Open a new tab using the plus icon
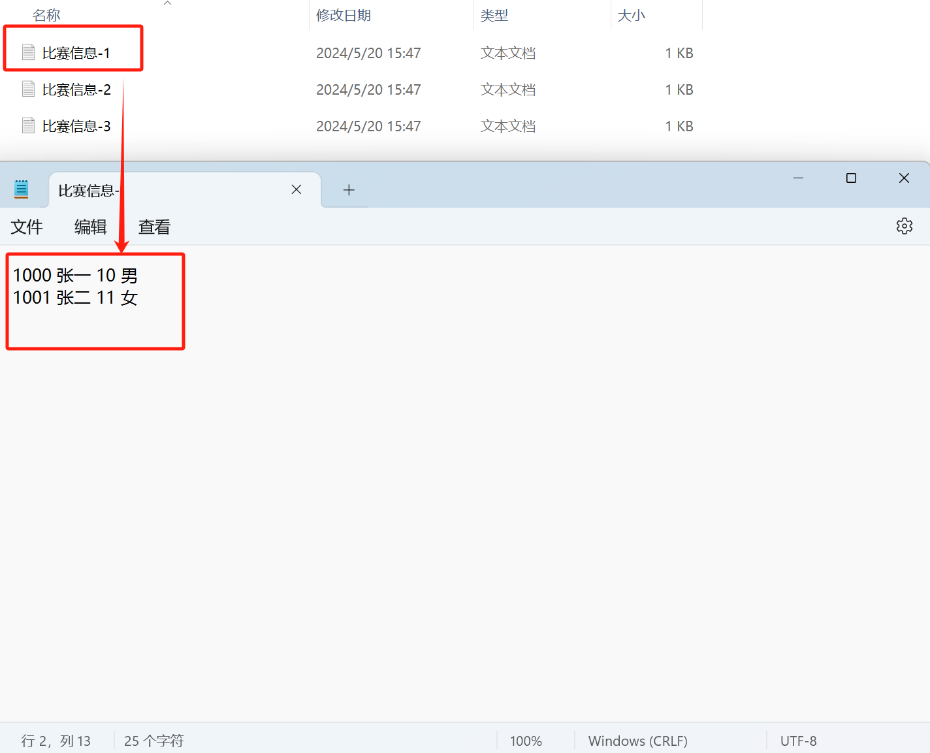 coord(349,189)
